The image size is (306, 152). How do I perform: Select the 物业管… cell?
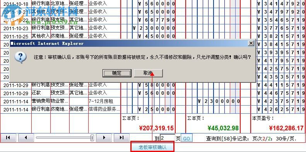coord(60,101)
